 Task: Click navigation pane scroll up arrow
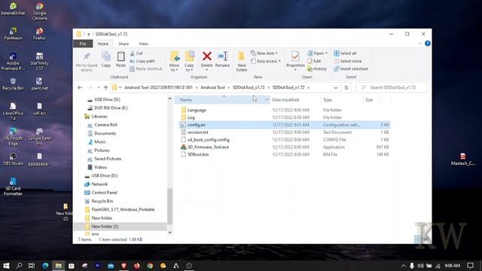170,99
